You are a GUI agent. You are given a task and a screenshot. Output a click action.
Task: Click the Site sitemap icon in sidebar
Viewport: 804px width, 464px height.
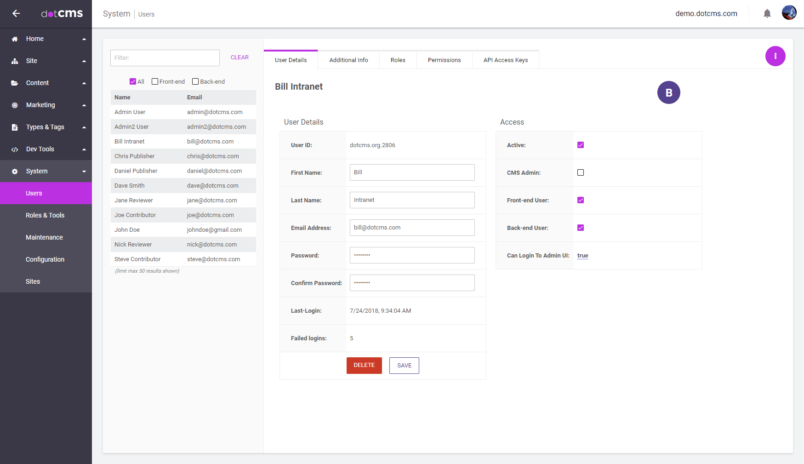pyautogui.click(x=15, y=61)
